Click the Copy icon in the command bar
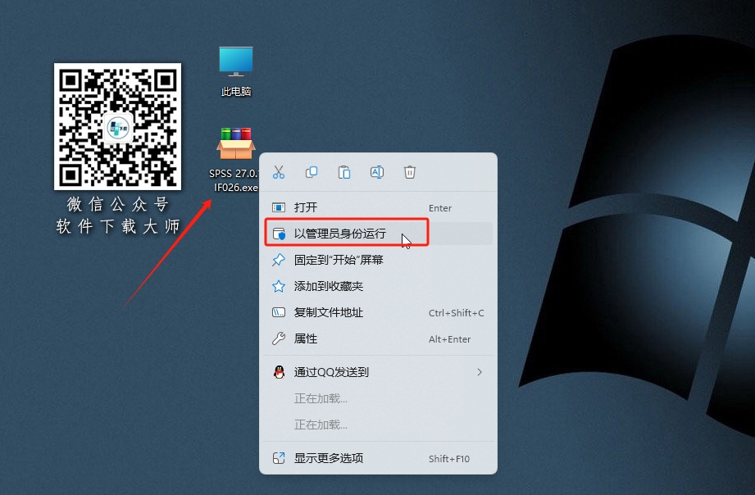Image resolution: width=755 pixels, height=495 pixels. tap(311, 172)
